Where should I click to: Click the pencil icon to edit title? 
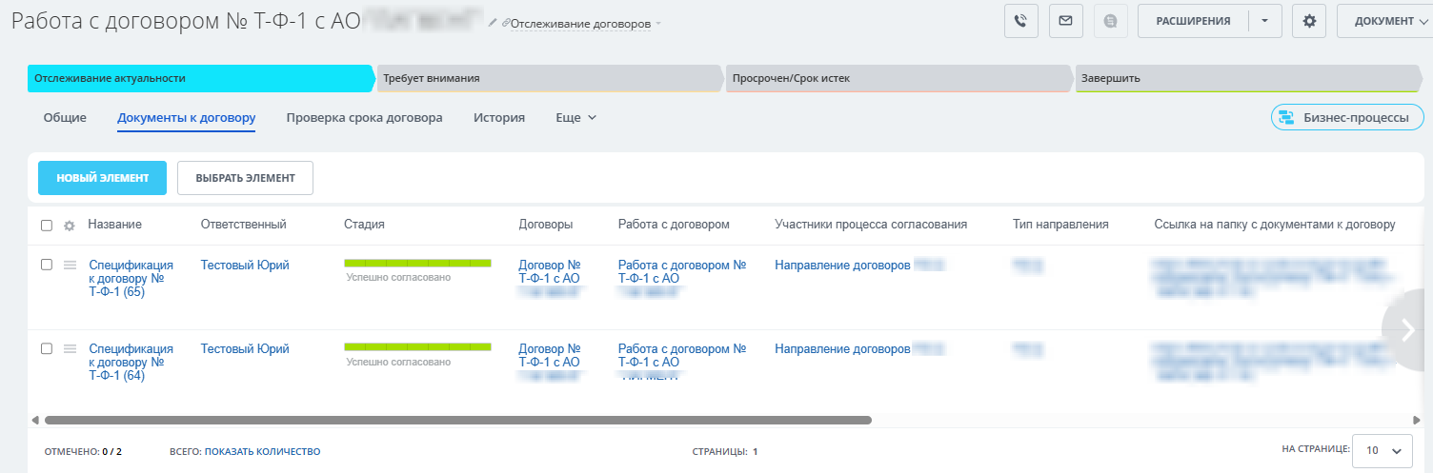click(x=493, y=22)
